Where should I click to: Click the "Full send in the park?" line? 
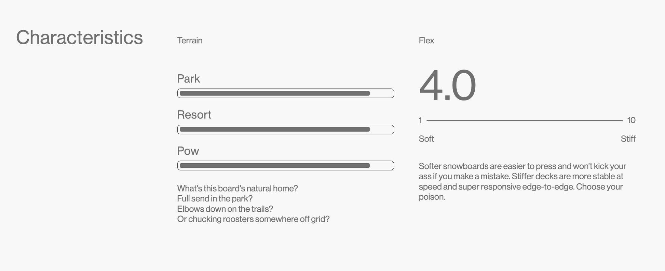(215, 199)
